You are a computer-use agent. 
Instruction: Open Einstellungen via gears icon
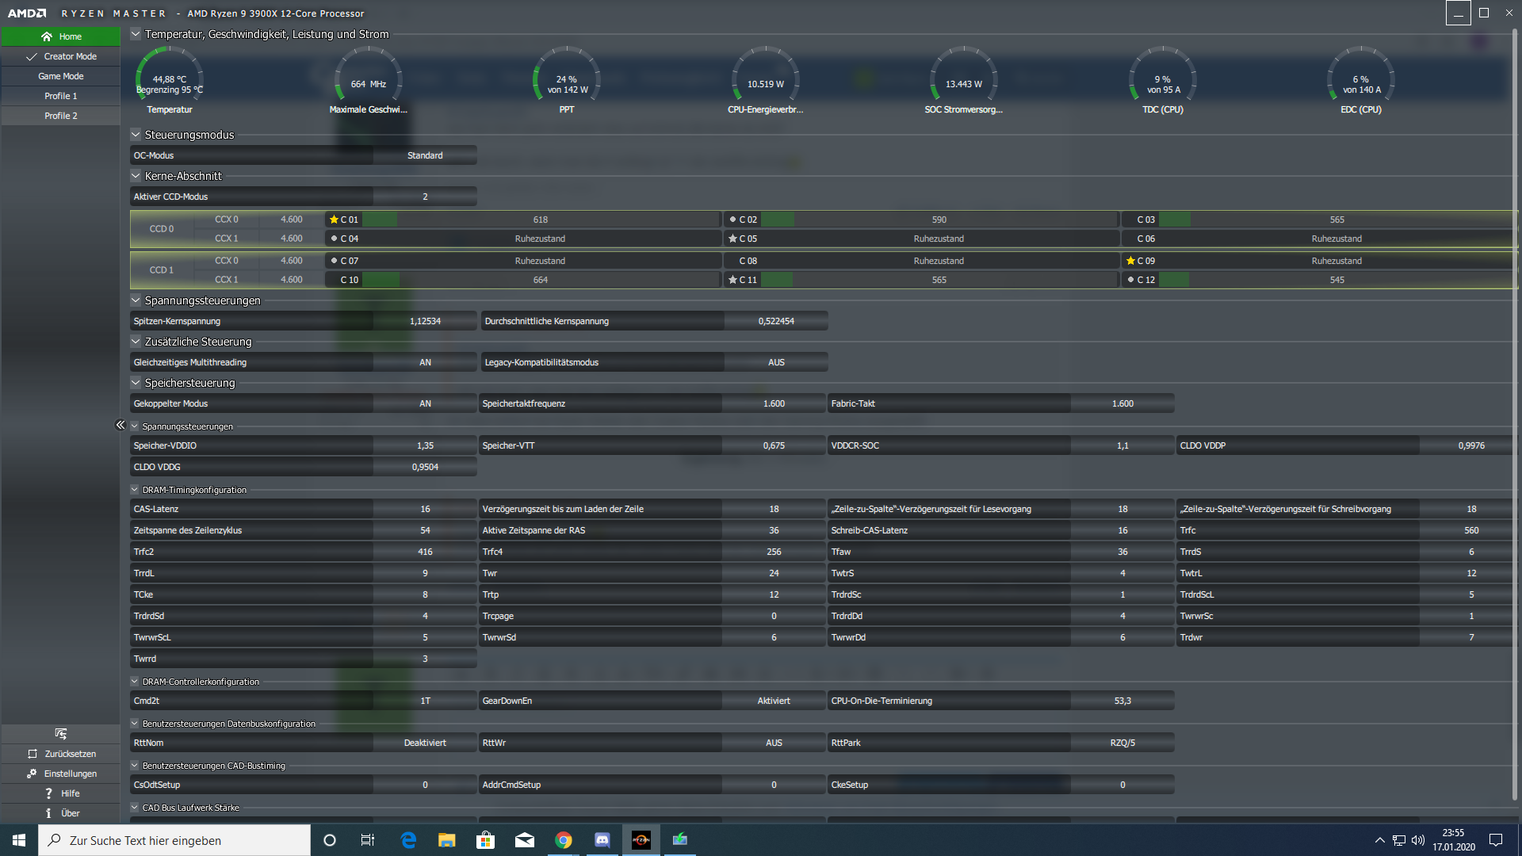pyautogui.click(x=32, y=774)
